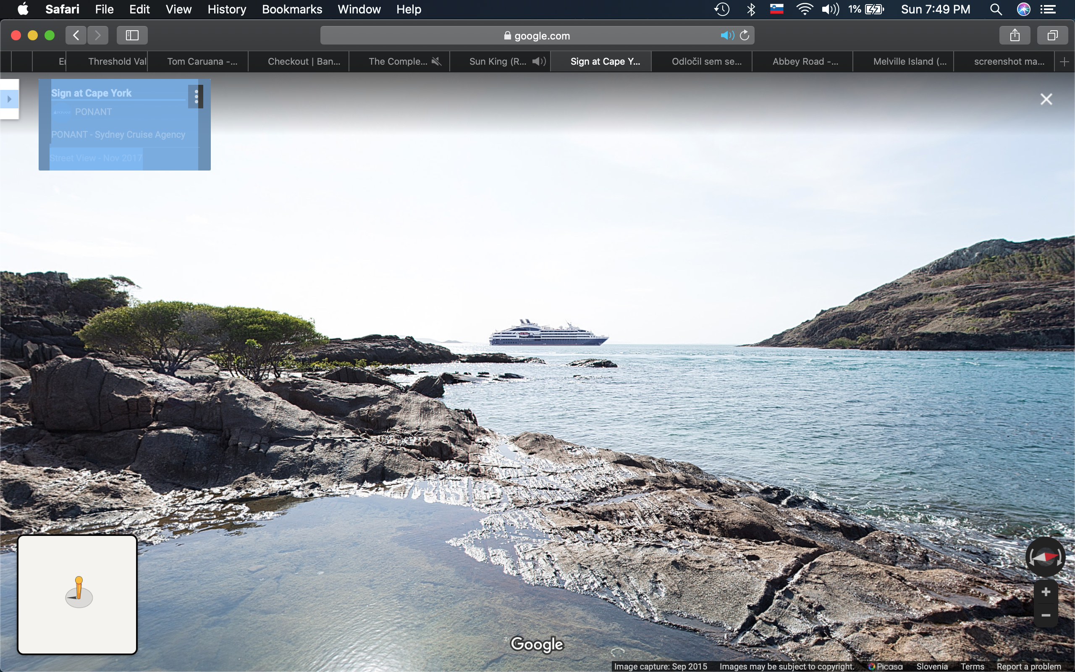
Task: Click the compass in Street View
Action: pyautogui.click(x=1045, y=556)
